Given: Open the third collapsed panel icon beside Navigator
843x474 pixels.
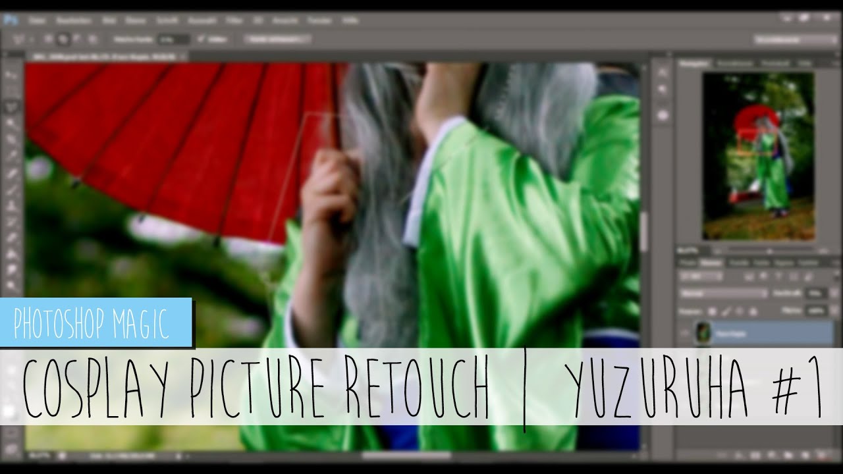Looking at the screenshot, I should point(663,115).
